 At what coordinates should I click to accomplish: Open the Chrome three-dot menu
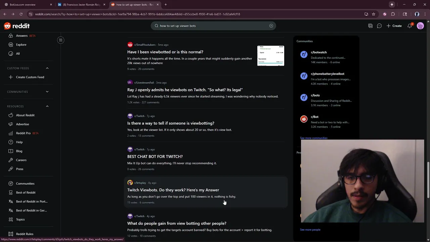click(x=425, y=14)
